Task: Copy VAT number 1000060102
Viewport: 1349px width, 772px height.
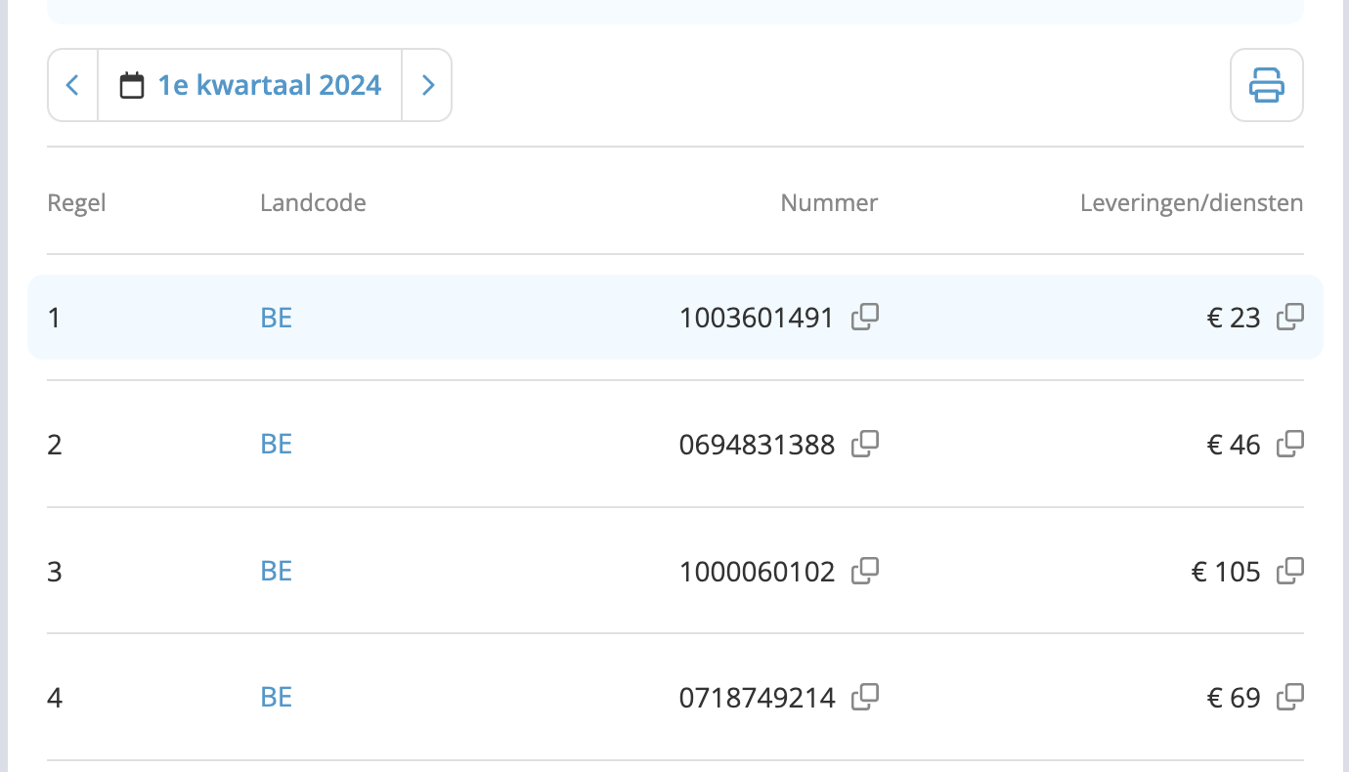Action: tap(865, 571)
